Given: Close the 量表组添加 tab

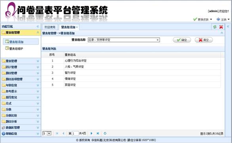Looking at the screenshot, I should click(x=77, y=27).
